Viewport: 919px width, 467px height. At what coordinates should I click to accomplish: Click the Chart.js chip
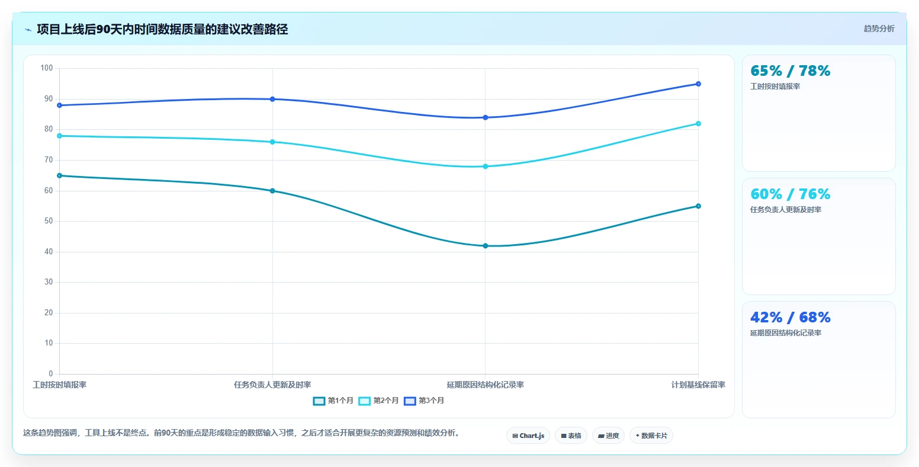528,436
